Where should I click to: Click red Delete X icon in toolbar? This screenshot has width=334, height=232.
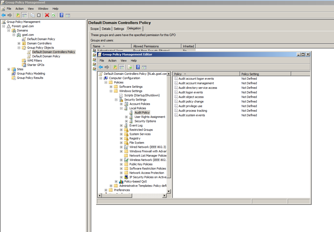[x=47, y=15]
